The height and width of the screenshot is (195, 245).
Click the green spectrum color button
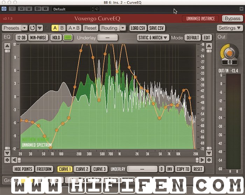68,37
